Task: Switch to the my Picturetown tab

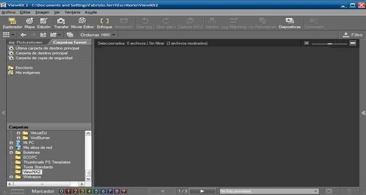Action: tap(25, 42)
